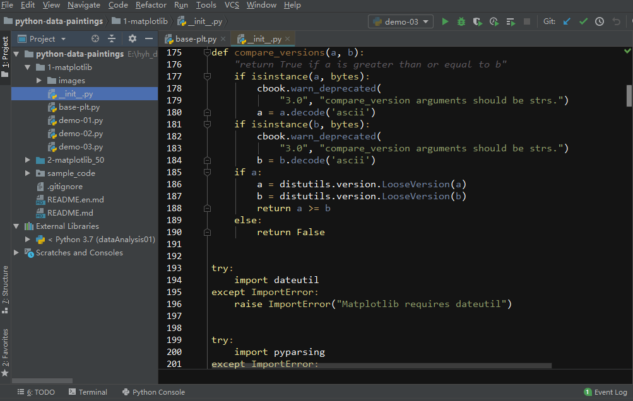The image size is (633, 401).
Task: Select base-plt.py in project tree
Action: 79,107
